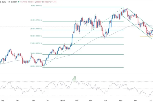Click the Feb label on time axis
The image size is (153, 102).
[x=77, y=100]
